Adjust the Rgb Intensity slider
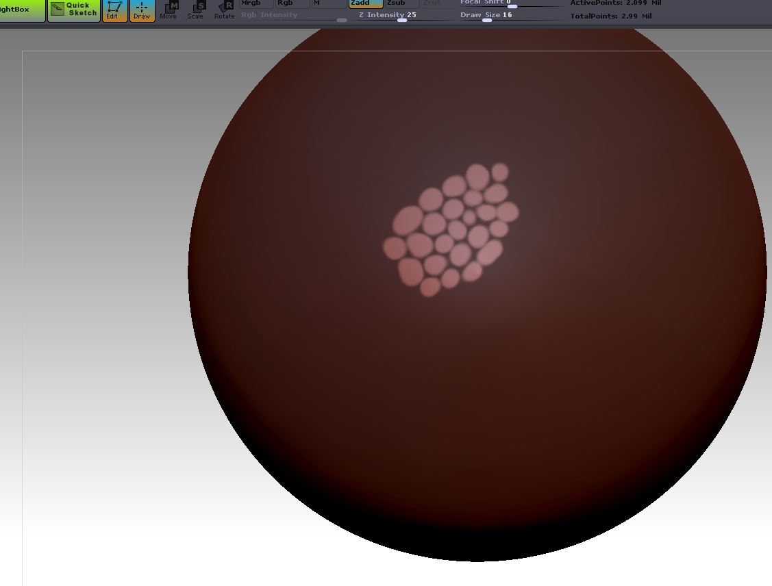 tap(293, 16)
